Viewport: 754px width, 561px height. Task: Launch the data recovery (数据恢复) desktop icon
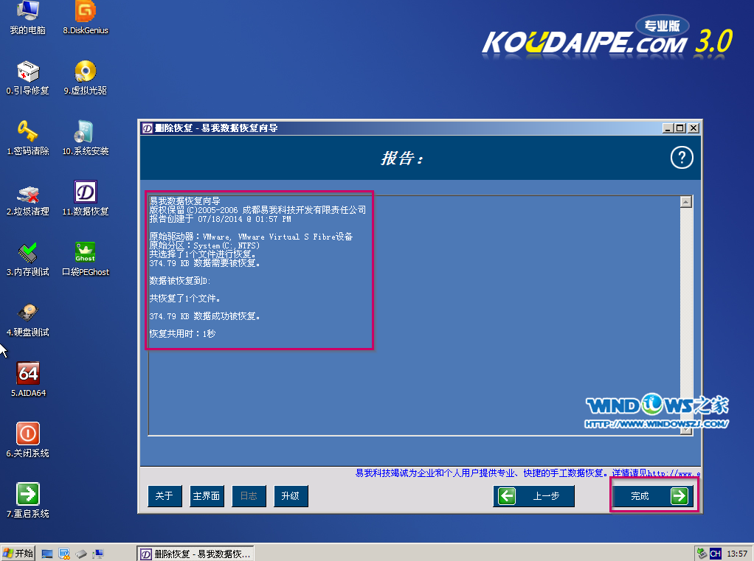click(86, 193)
